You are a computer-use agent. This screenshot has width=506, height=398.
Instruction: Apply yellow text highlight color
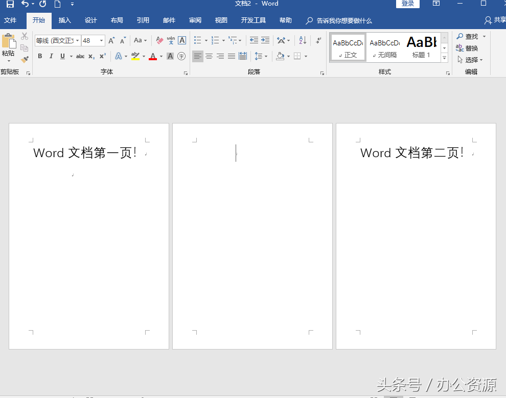[135, 57]
